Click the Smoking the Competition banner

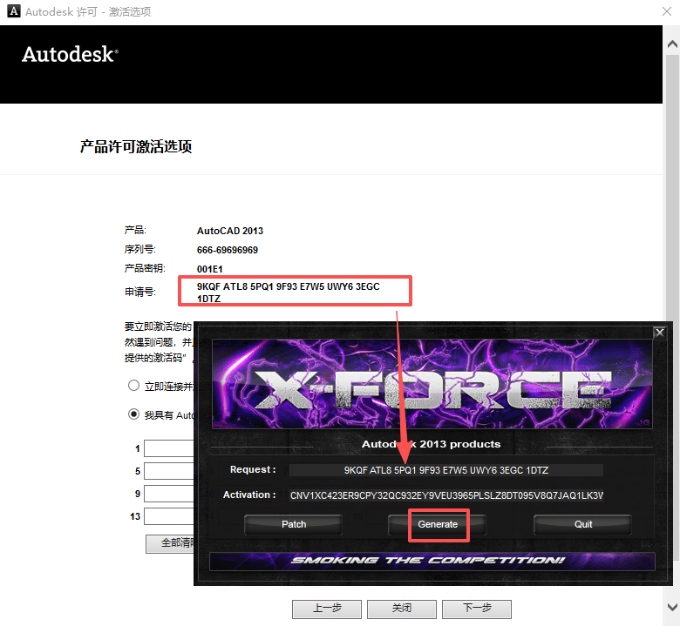coord(432,561)
